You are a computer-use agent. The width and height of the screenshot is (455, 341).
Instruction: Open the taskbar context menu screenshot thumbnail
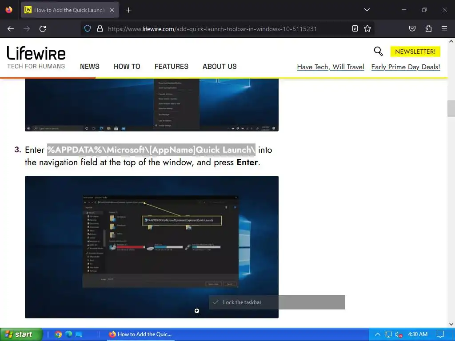pyautogui.click(x=152, y=105)
